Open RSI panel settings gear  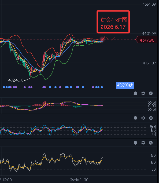click(143, 143)
